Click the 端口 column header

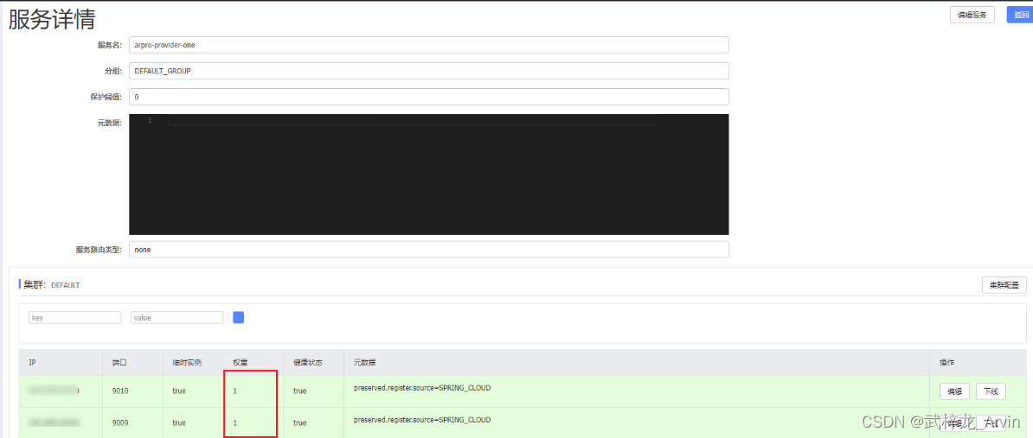[x=120, y=363]
